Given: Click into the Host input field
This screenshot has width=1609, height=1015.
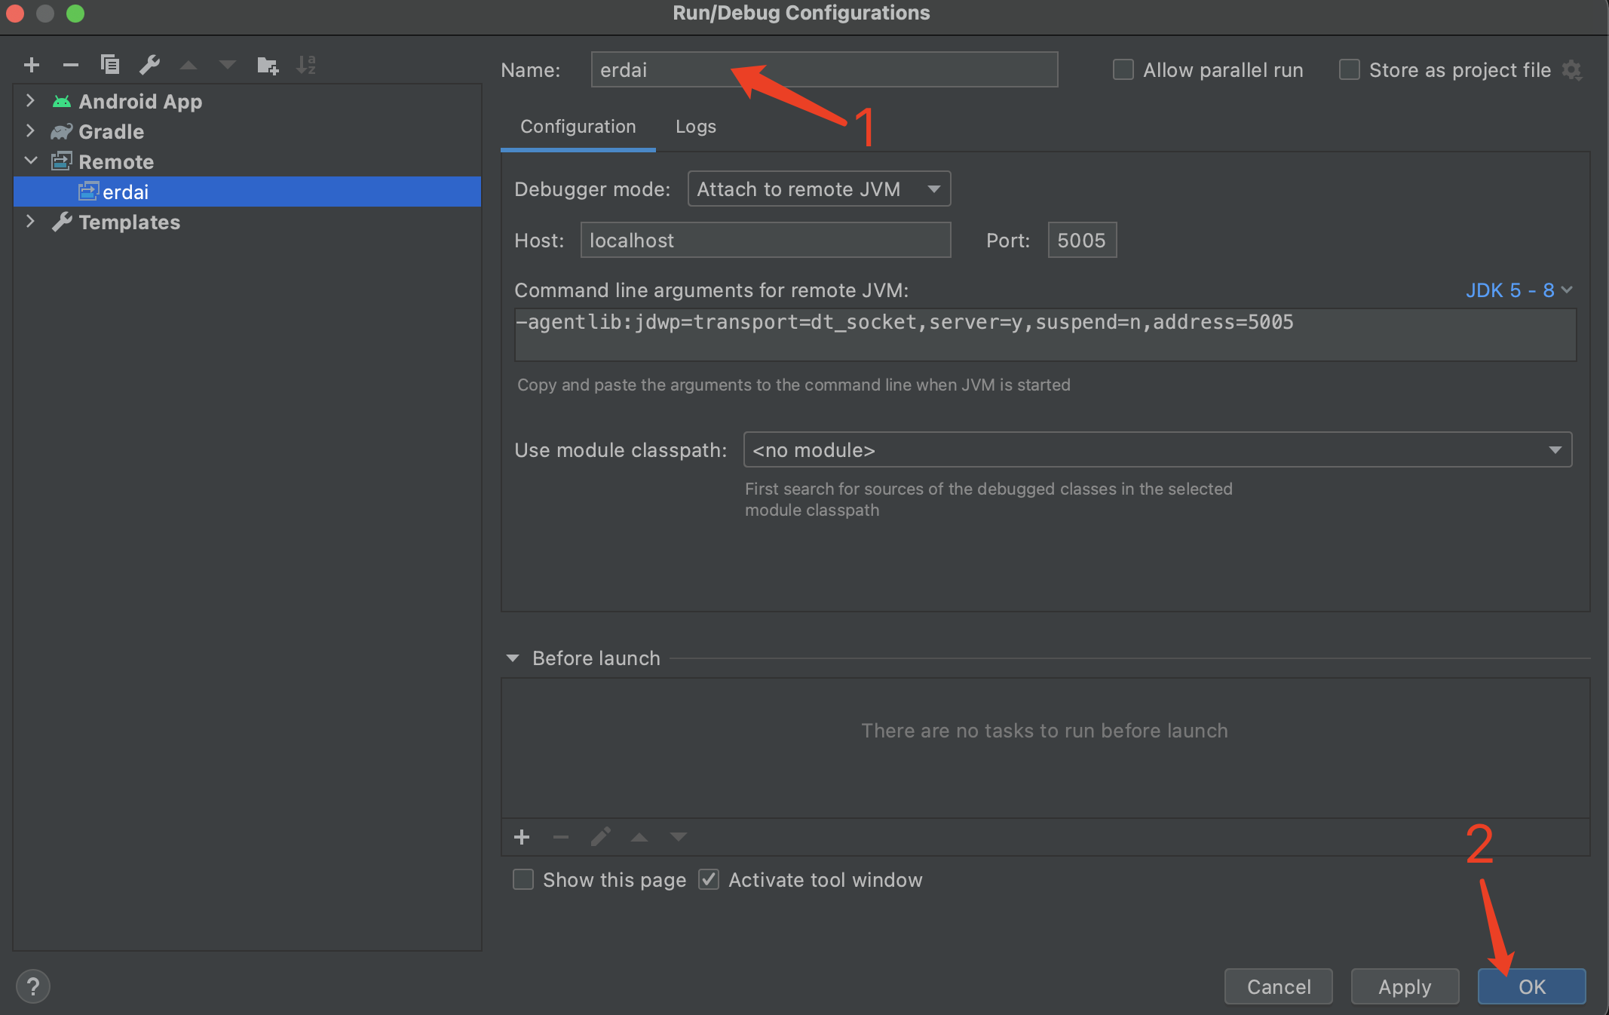Looking at the screenshot, I should (x=765, y=241).
